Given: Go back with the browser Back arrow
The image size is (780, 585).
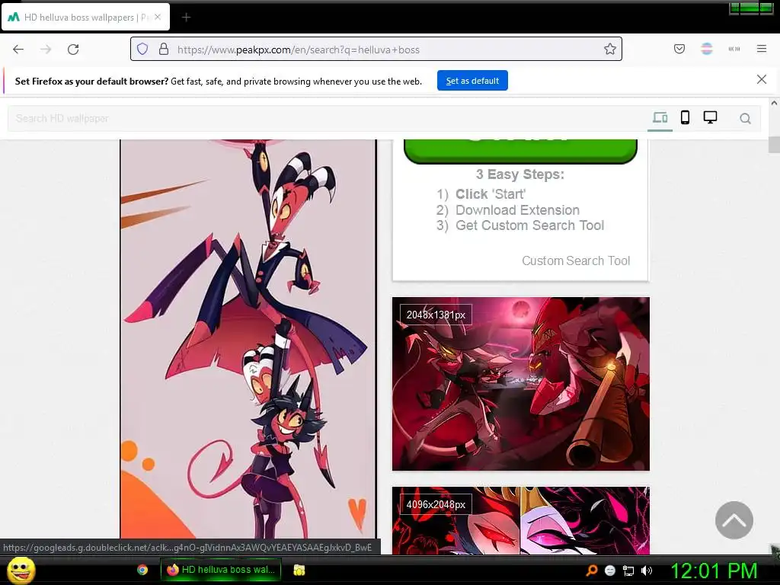Looking at the screenshot, I should point(18,50).
